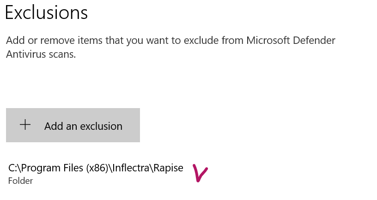Click the Folder type label under the exclusion

pyautogui.click(x=20, y=181)
